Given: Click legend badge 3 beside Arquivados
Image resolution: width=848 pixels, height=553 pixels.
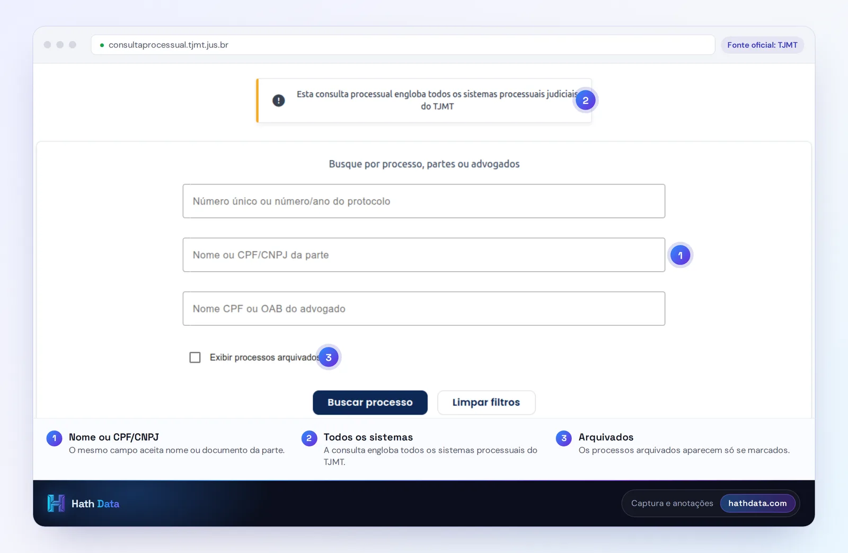Looking at the screenshot, I should click(x=563, y=438).
